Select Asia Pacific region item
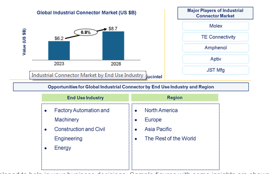Image resolution: width=269 pixels, height=174 pixels. [158, 129]
